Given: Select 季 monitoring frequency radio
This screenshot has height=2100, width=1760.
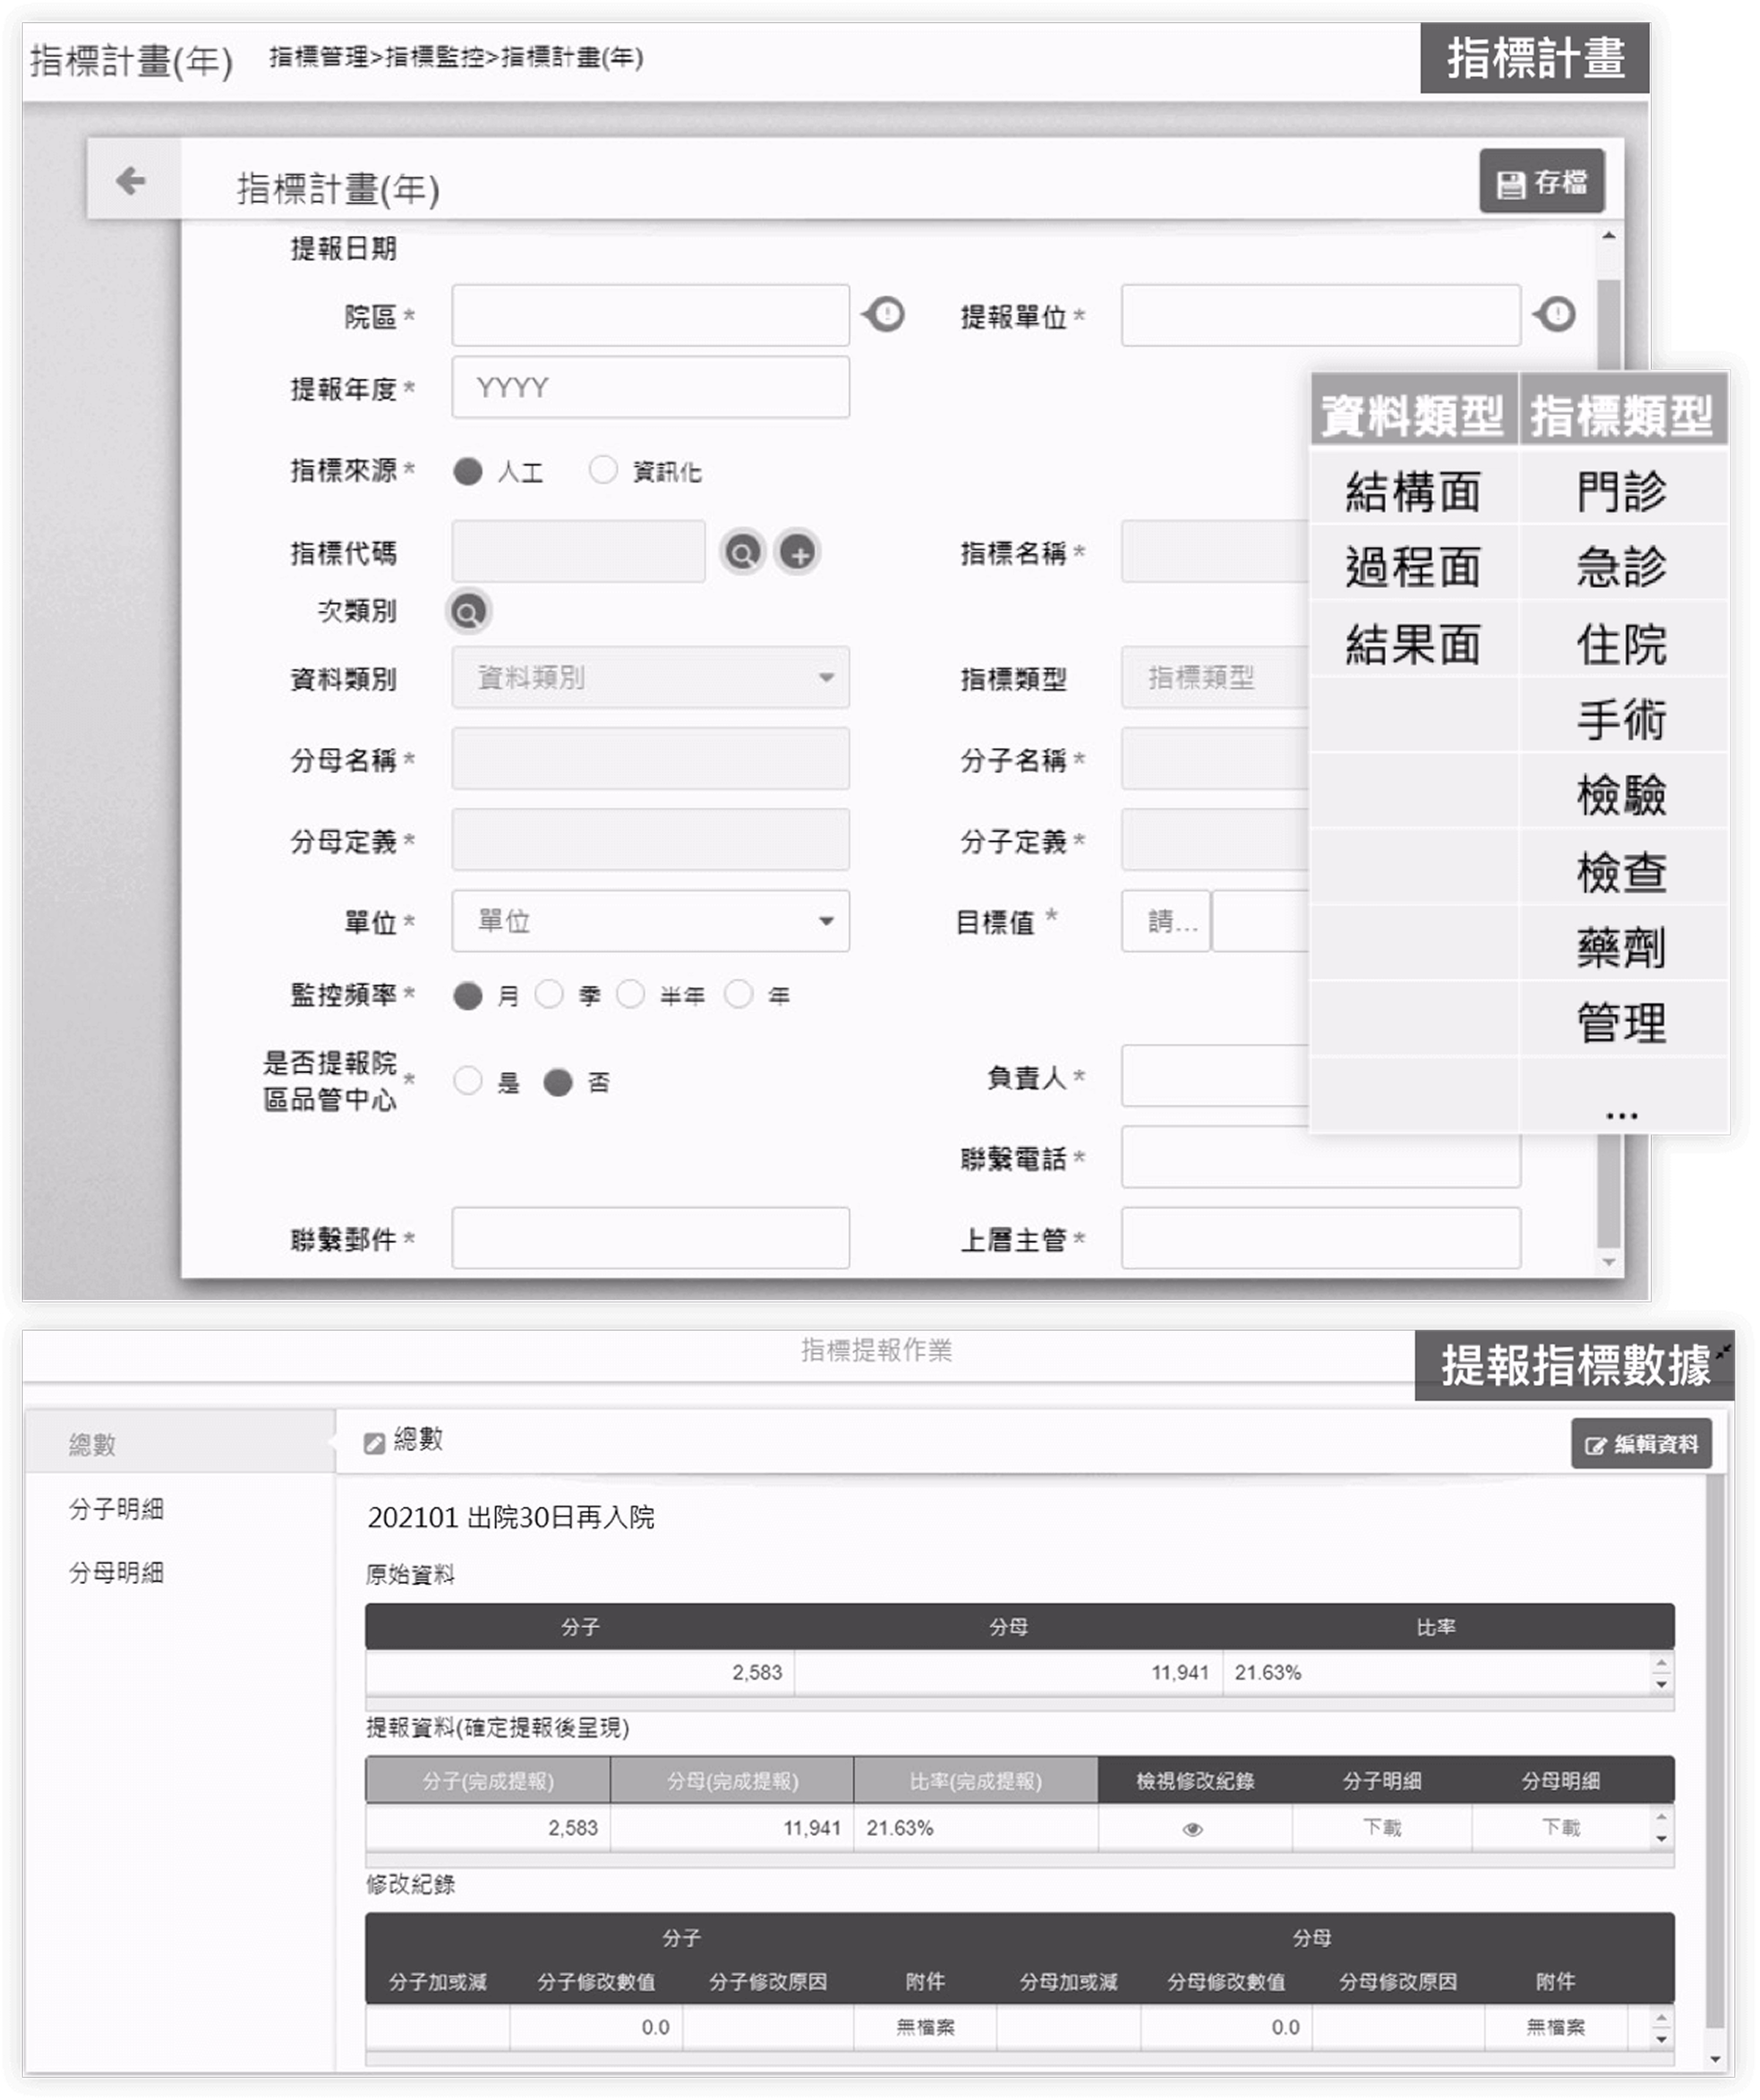Looking at the screenshot, I should [x=549, y=994].
